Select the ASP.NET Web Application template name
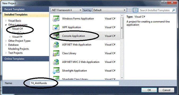The width and height of the screenshot is (179, 95). tap(77, 44)
